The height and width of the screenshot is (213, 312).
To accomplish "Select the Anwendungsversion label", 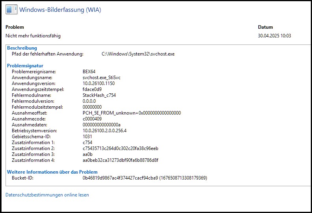I will click(33, 83).
